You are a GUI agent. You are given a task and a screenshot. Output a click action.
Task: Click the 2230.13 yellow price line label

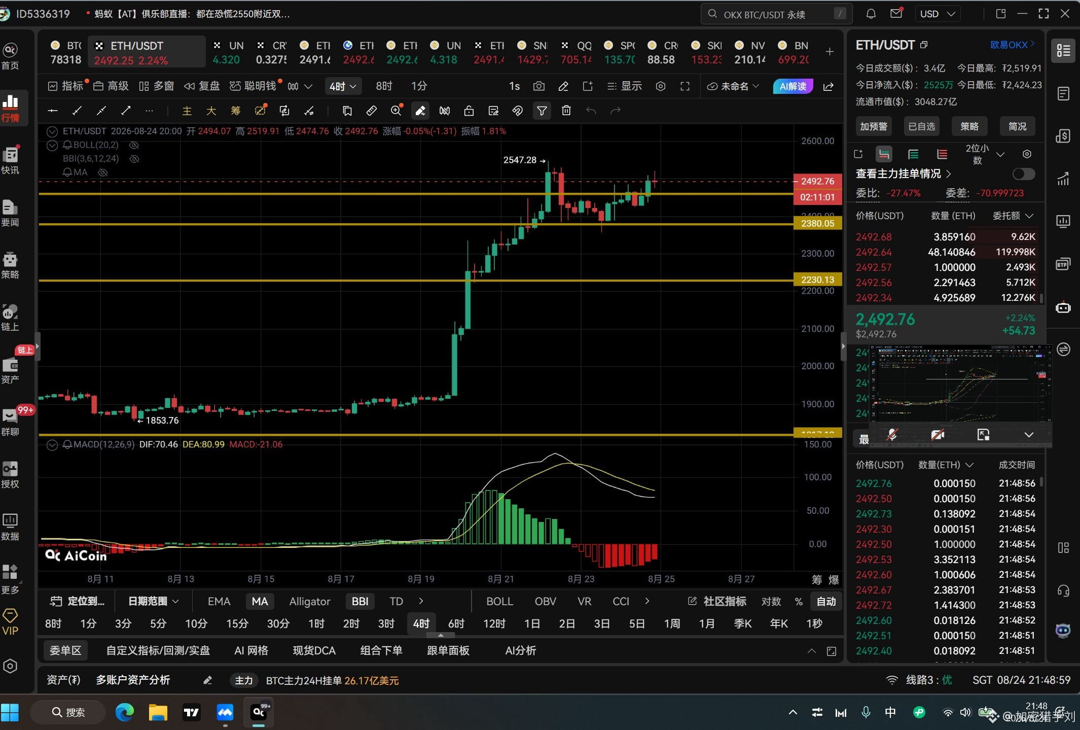pos(817,280)
